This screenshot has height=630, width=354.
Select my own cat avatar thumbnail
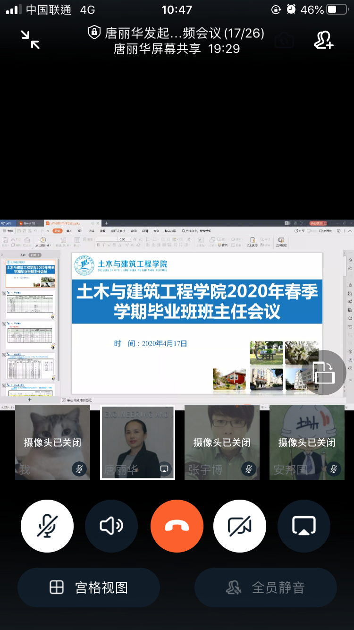coord(52,442)
